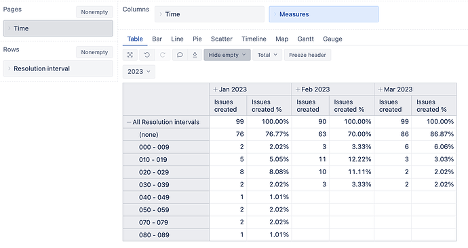Expand the Measures dimension in Columns

coord(275,14)
